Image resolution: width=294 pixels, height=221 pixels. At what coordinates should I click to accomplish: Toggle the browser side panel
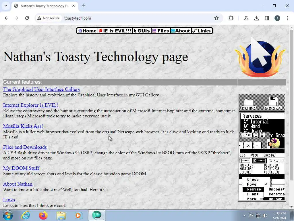267,18
